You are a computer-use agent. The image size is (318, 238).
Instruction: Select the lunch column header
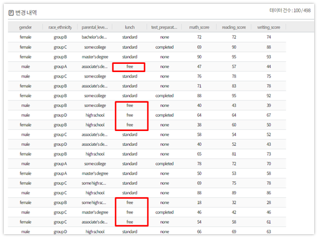tap(129, 27)
